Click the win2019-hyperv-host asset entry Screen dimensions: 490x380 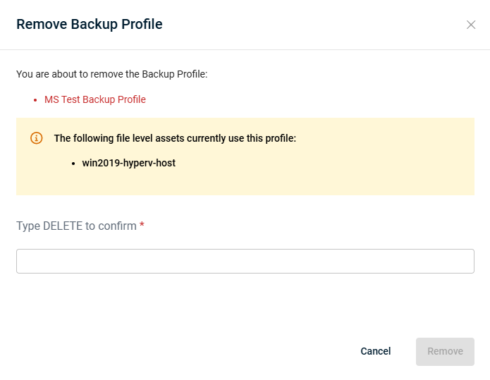129,163
